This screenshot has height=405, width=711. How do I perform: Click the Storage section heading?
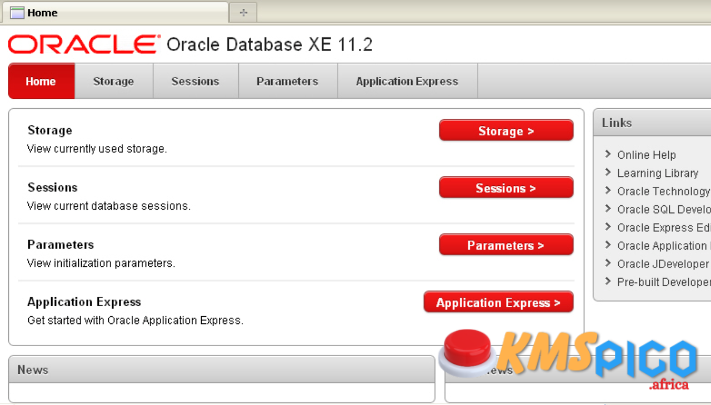coord(50,130)
